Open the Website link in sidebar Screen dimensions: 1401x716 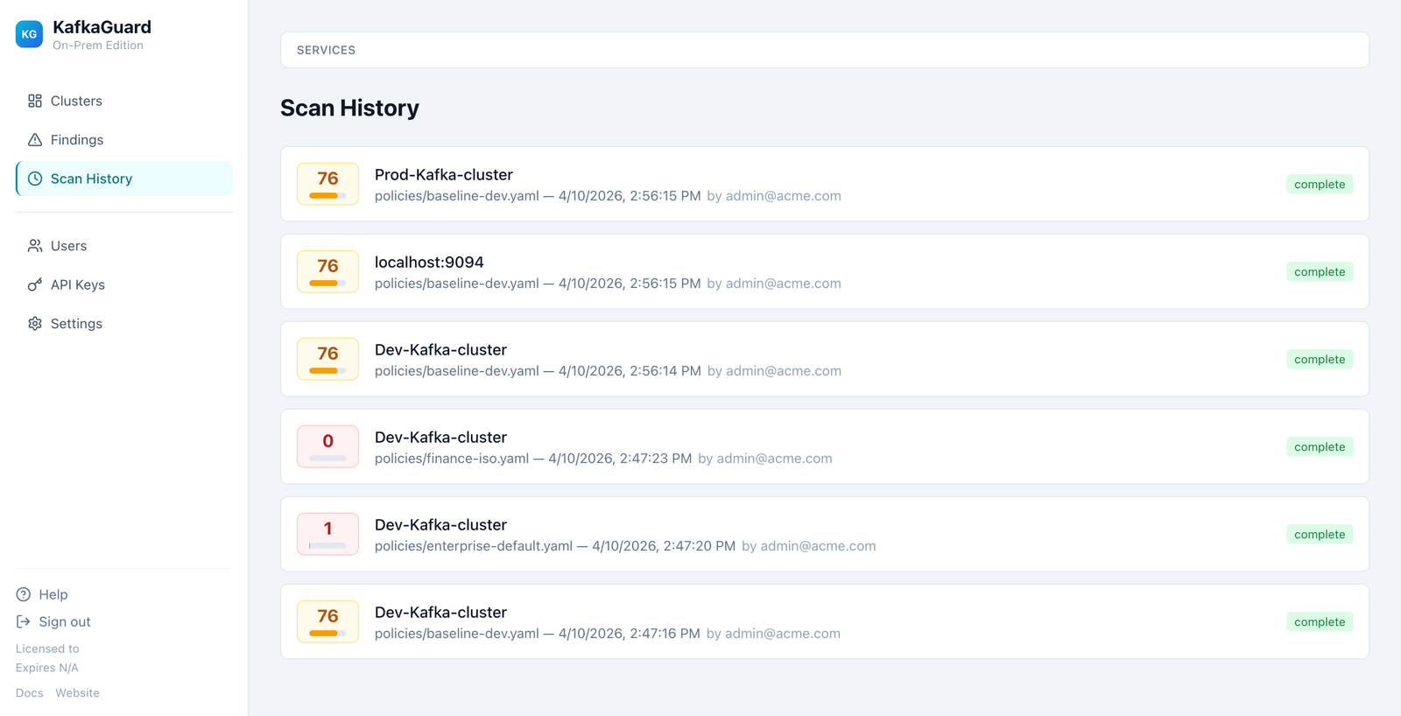[77, 692]
